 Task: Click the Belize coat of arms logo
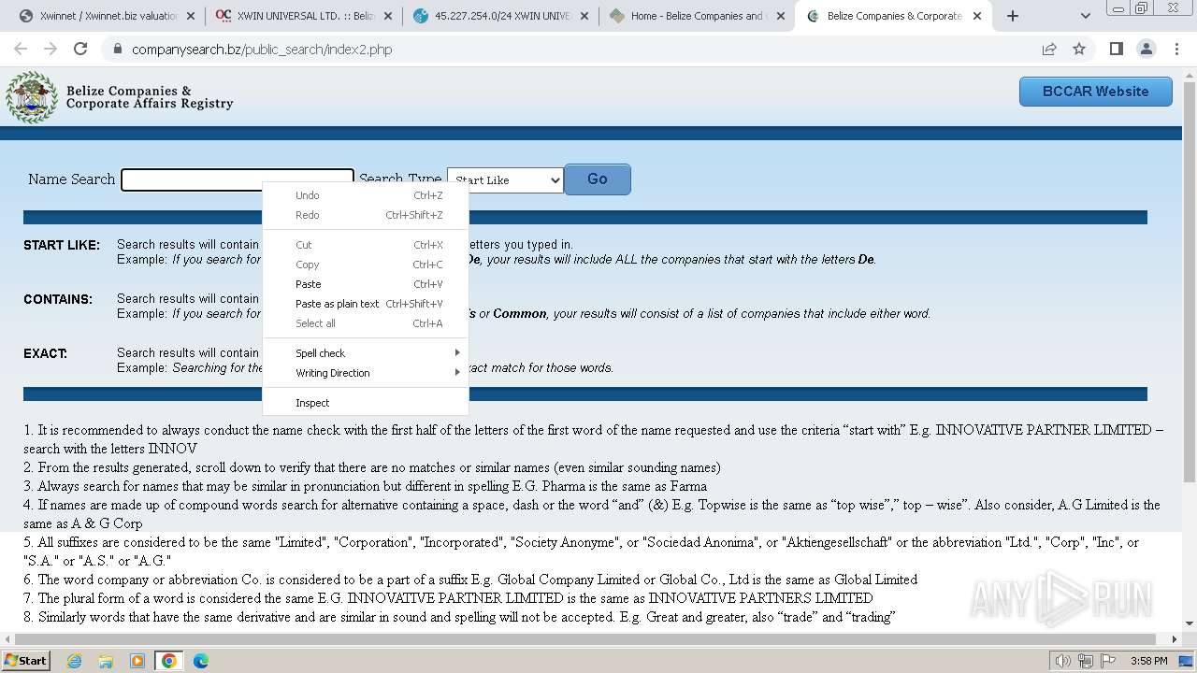click(32, 97)
